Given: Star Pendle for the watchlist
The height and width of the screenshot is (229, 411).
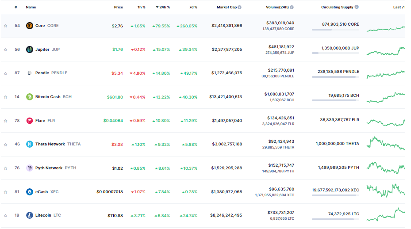Looking at the screenshot, I should (x=5, y=74).
